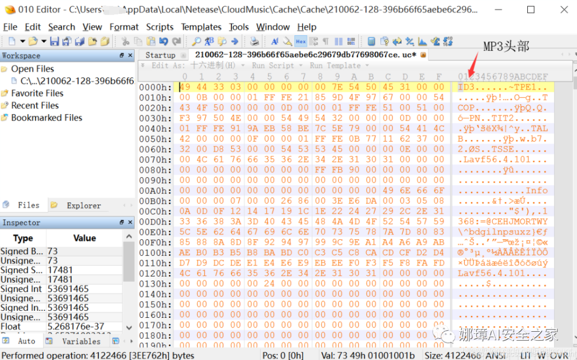Open the New file dropdown arrow
The height and width of the screenshot is (360, 577).
(x=22, y=41)
